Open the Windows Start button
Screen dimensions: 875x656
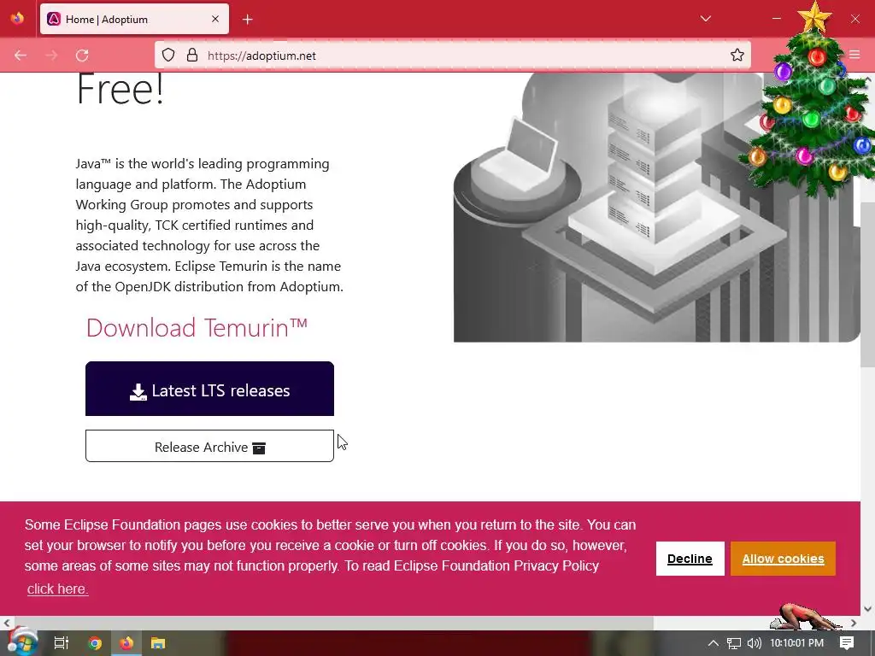[21, 642]
